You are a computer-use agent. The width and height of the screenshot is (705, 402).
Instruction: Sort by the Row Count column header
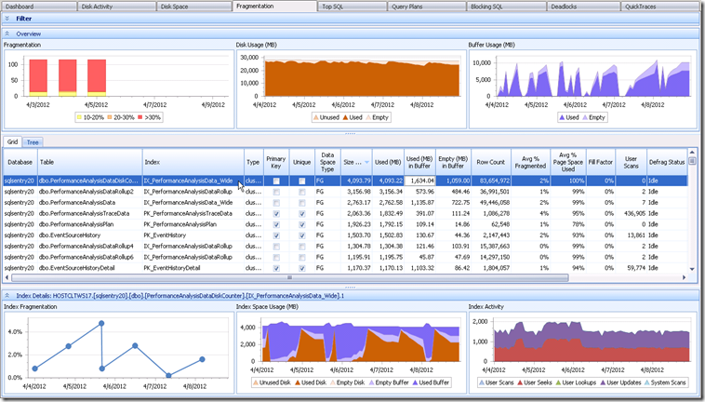coord(491,162)
